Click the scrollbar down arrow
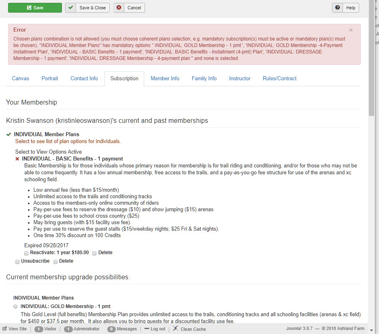Screen dimensions: 379x334 point(371,330)
